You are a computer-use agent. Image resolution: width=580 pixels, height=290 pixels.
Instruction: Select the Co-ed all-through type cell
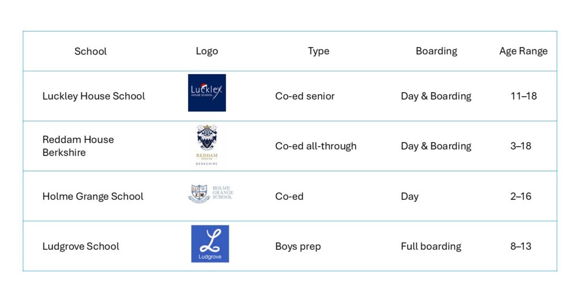[x=316, y=146]
